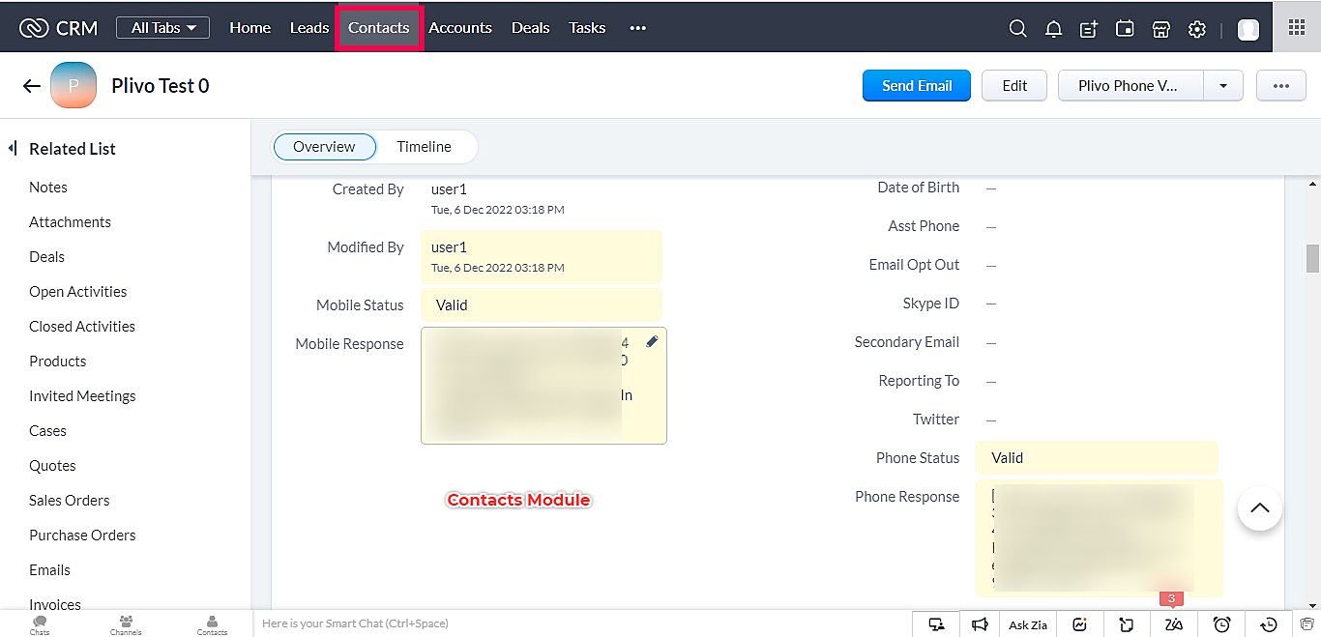Collapse the Related List sidebar

tap(13, 148)
